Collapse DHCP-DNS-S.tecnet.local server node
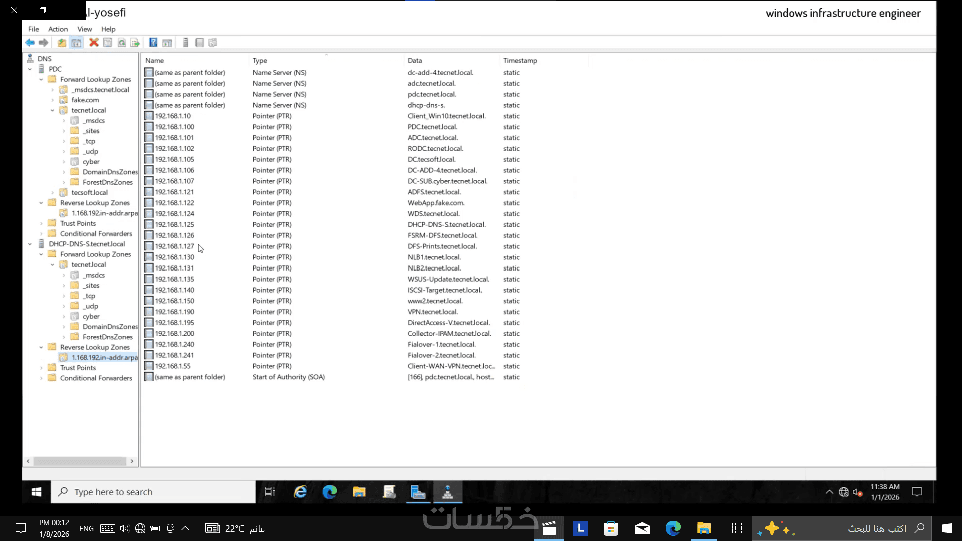962x541 pixels. tap(30, 244)
